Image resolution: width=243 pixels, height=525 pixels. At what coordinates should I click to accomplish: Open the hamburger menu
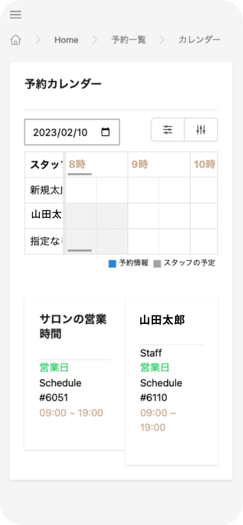(x=15, y=15)
